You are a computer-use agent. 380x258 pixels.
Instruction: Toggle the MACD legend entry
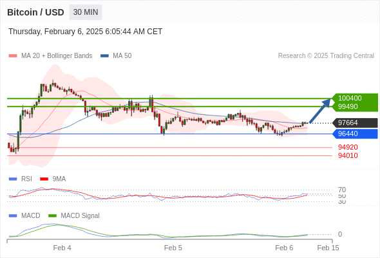[x=24, y=215]
